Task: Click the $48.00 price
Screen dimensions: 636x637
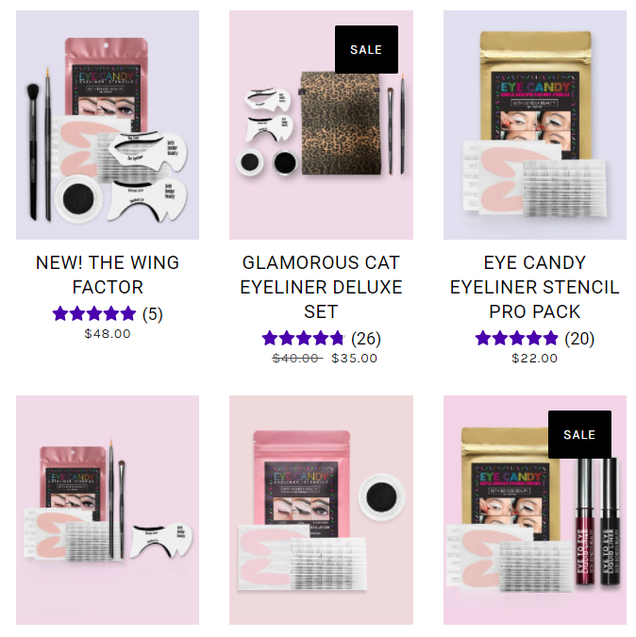Action: coord(108,334)
